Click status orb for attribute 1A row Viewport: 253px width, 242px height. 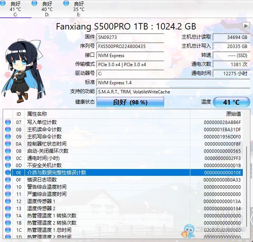8,216
